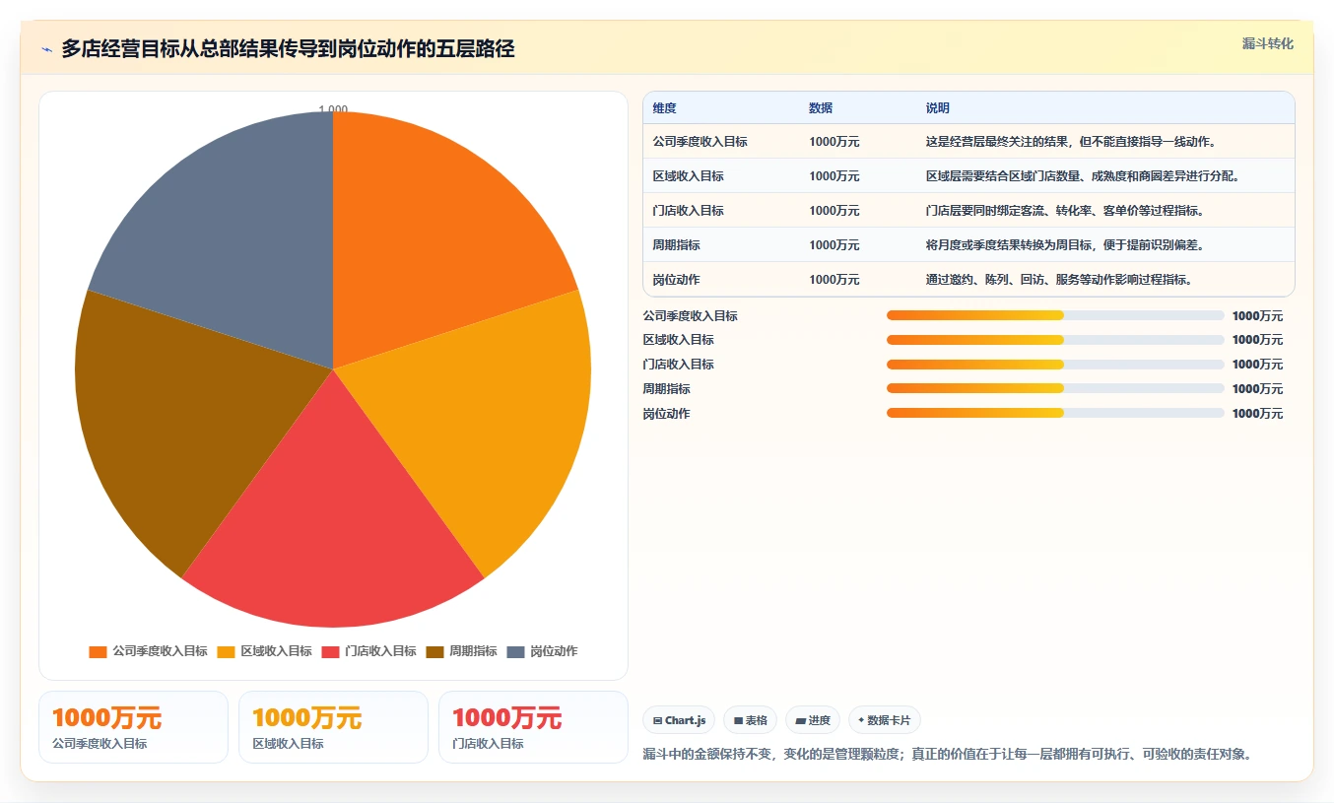The image size is (1334, 803).
Task: Select the Chart.js chip
Action: point(680,720)
